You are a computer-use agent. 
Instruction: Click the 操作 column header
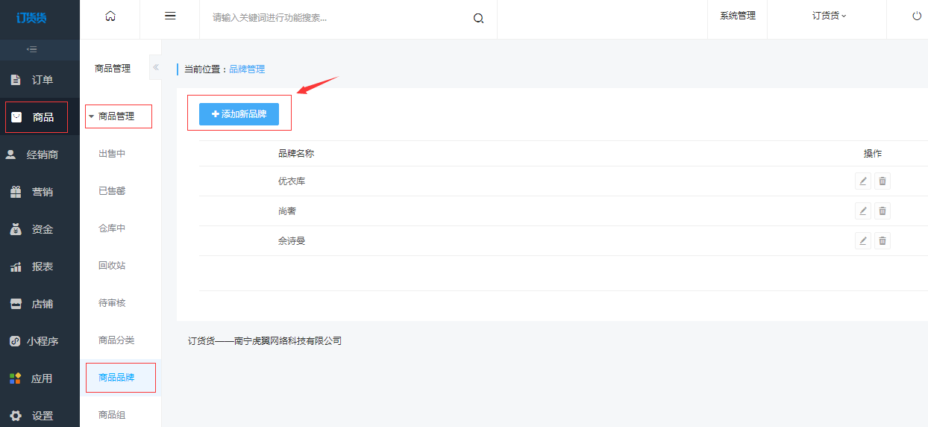873,154
